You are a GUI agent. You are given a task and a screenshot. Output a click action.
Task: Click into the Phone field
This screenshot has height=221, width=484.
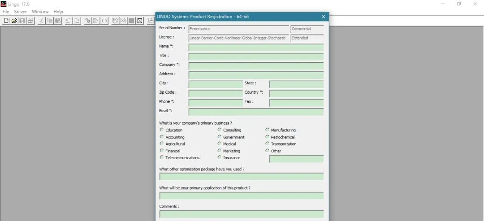tap(216, 103)
